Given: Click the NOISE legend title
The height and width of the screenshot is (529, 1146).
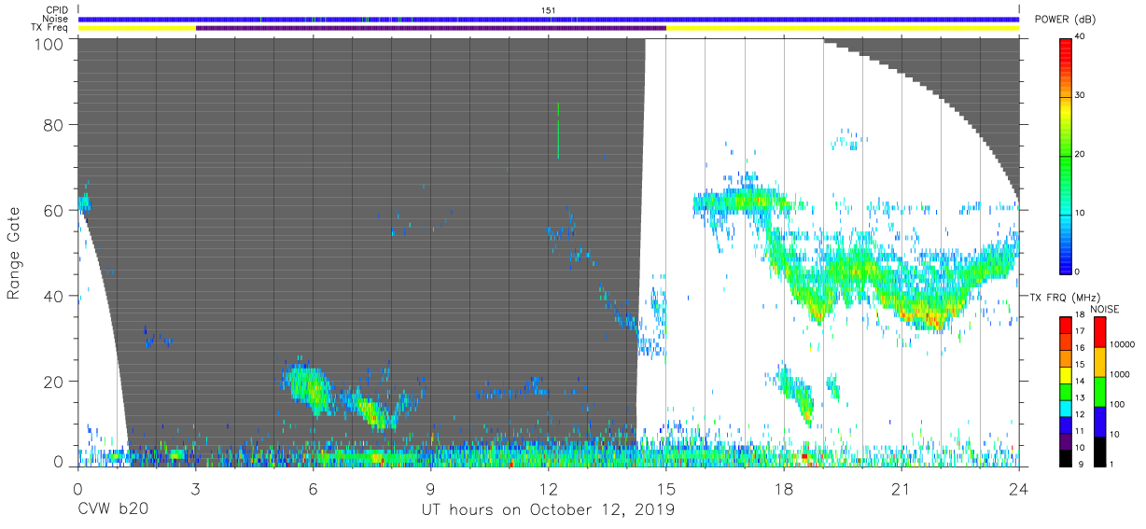Looking at the screenshot, I should point(1104,309).
